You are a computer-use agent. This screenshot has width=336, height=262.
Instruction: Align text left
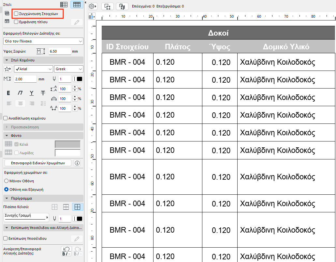[9, 104]
